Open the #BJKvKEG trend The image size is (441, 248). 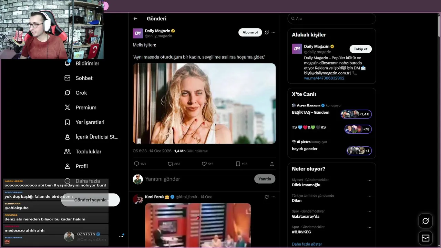point(301,232)
